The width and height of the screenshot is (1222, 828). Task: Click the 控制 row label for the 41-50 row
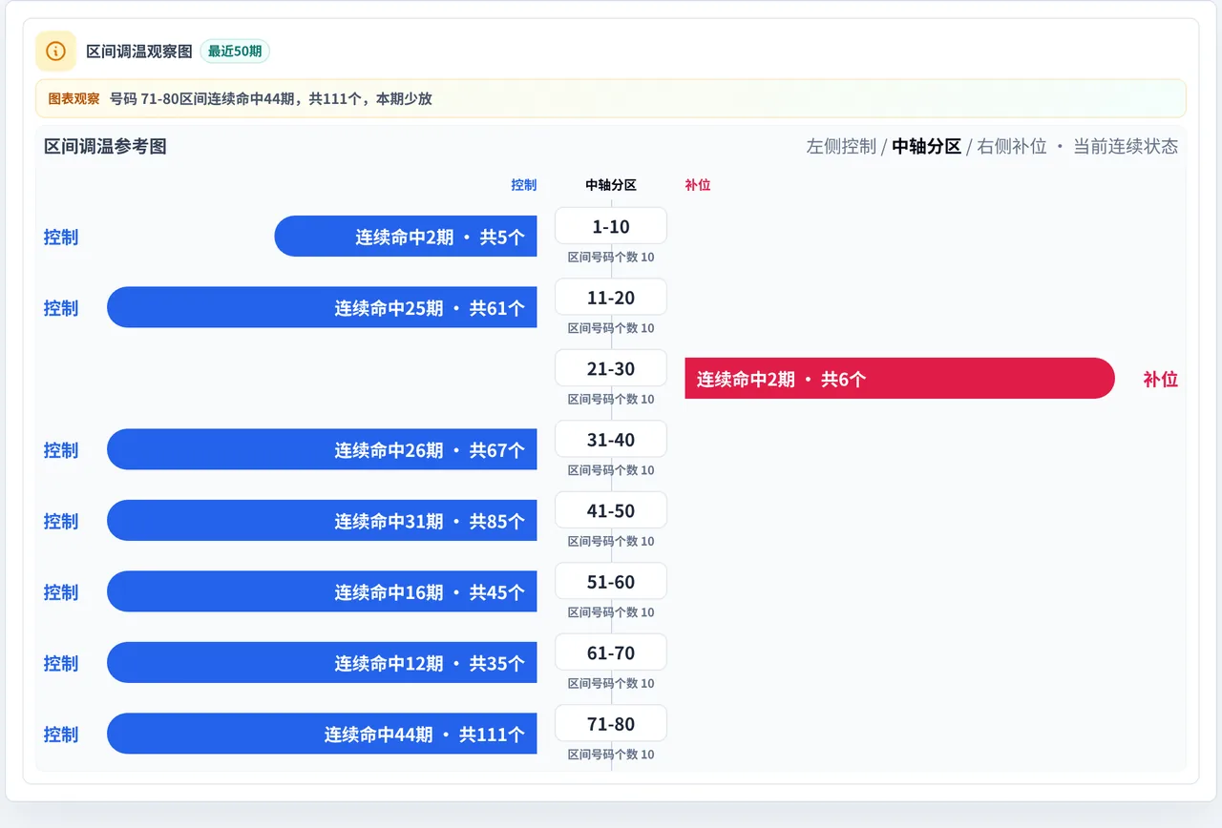click(x=61, y=521)
